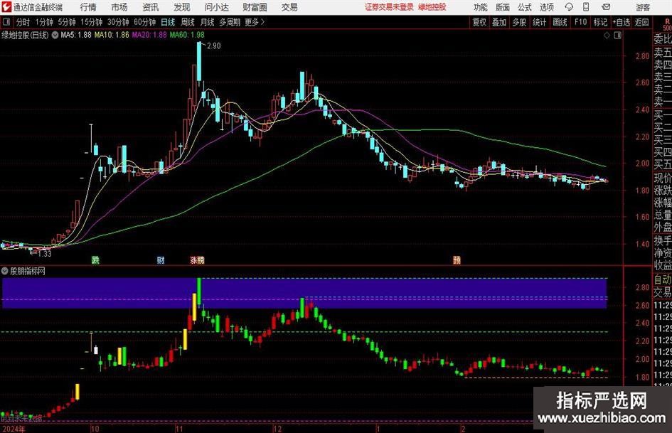Click the 证券交易未登录 login link

(x=389, y=7)
